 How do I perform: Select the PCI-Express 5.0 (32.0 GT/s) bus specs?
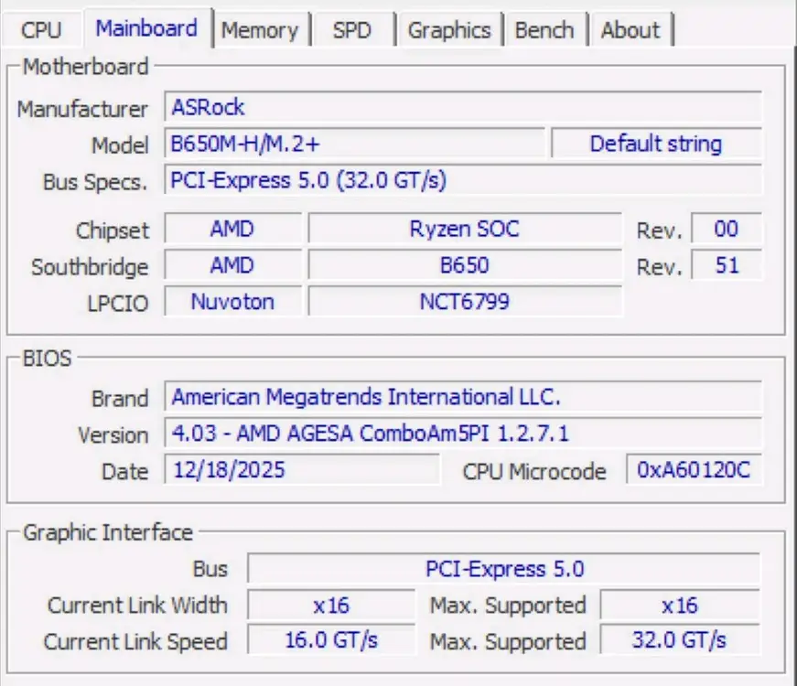click(463, 180)
